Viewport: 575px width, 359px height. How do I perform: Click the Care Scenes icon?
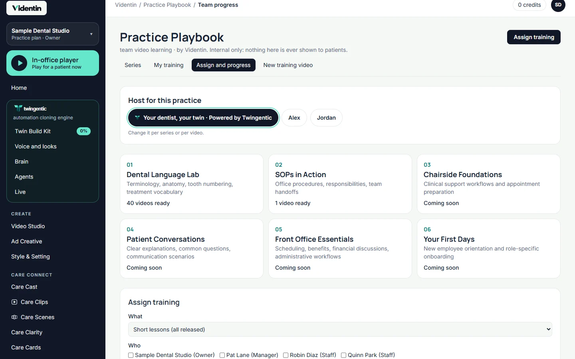(14, 317)
